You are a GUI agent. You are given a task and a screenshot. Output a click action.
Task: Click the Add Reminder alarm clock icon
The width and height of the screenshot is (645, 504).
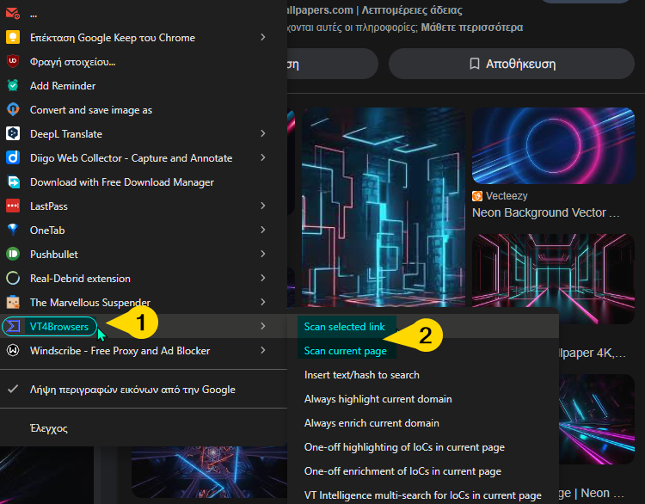pyautogui.click(x=13, y=86)
